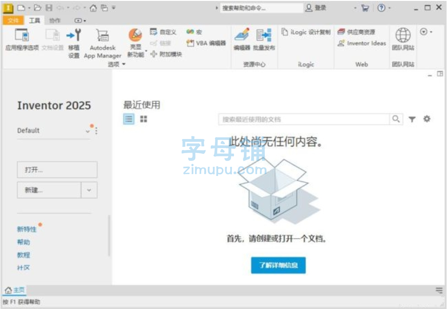Open 自定义 customize tool
The width and height of the screenshot is (447, 309).
tap(163, 32)
